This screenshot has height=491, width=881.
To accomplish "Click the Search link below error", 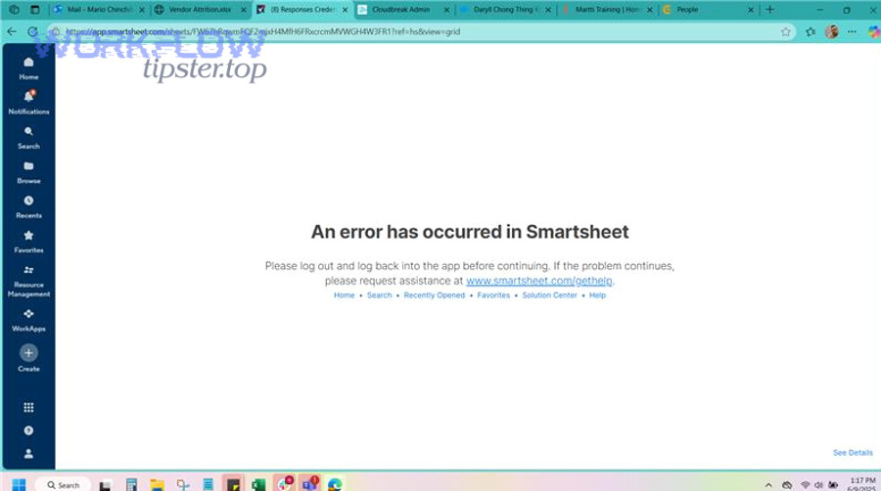I will tap(379, 295).
